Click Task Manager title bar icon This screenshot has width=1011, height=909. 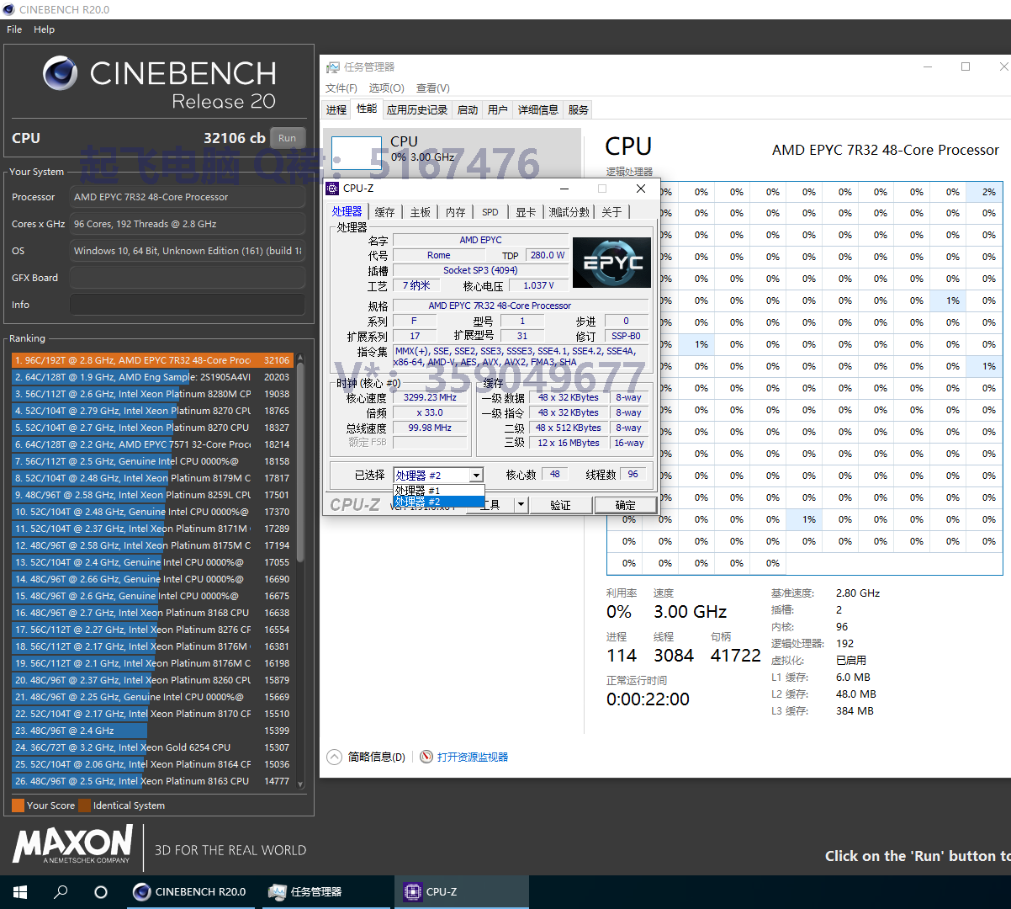pyautogui.click(x=332, y=66)
